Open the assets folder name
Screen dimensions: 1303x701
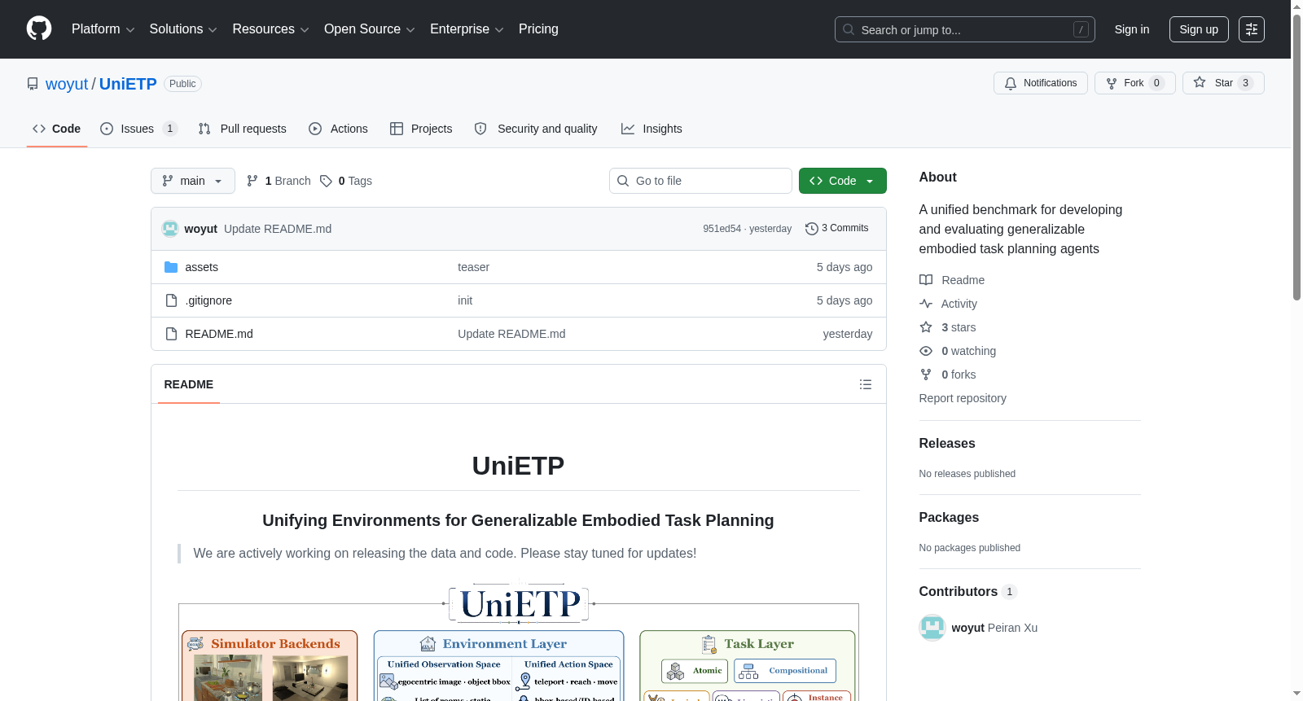tap(201, 267)
